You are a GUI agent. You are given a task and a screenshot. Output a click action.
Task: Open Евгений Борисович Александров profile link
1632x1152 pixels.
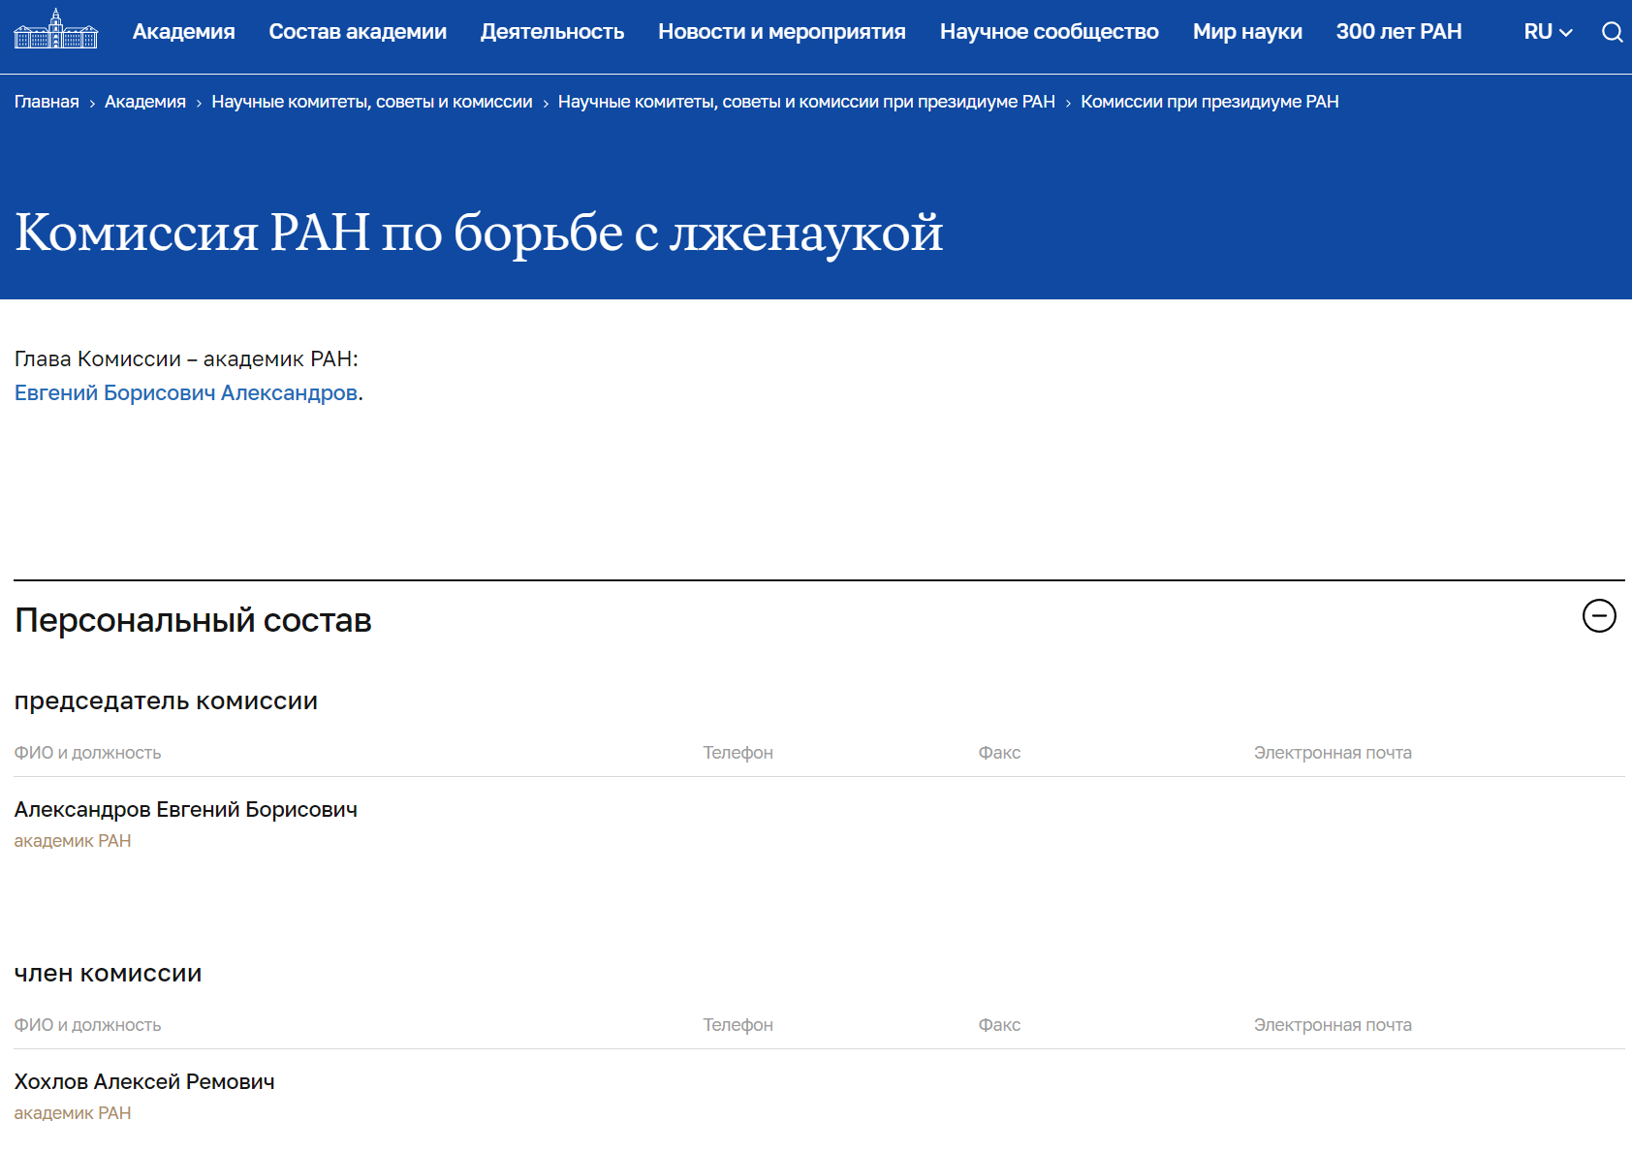point(186,392)
